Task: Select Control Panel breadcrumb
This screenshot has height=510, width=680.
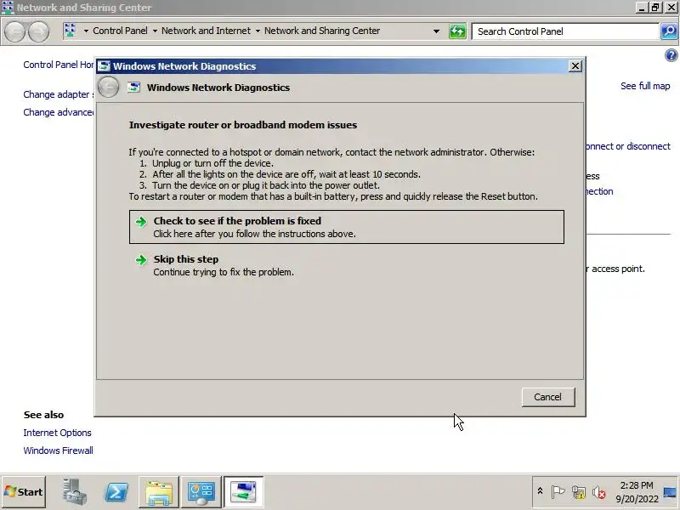Action: click(120, 31)
